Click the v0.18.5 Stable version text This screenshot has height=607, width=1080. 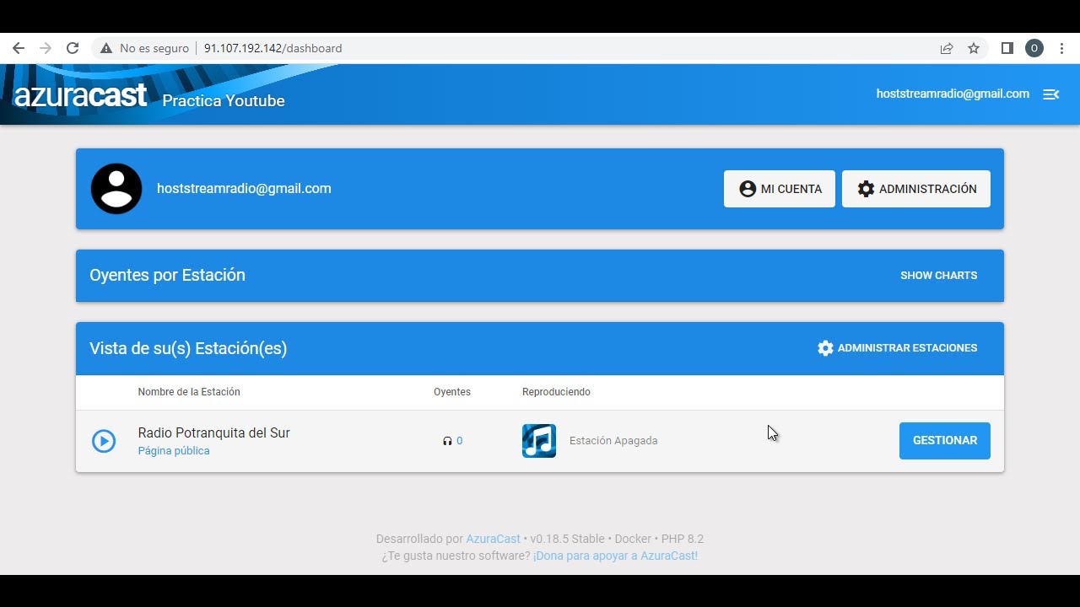point(568,539)
